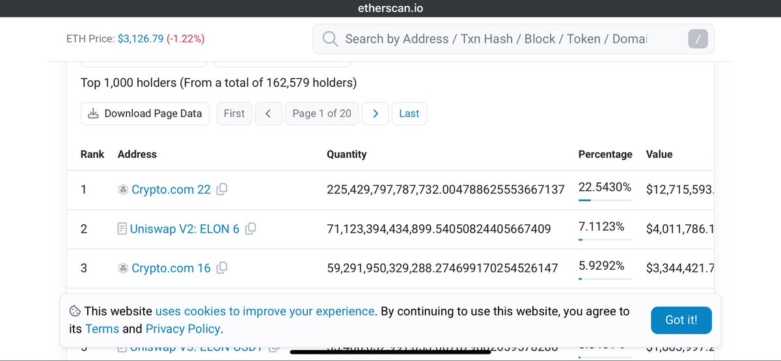The height and width of the screenshot is (361, 781).
Task: Open the 'uses cookies to improve your experience' link
Action: click(x=265, y=311)
